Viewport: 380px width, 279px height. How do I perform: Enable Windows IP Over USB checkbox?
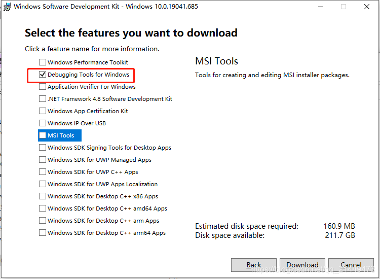pos(43,123)
